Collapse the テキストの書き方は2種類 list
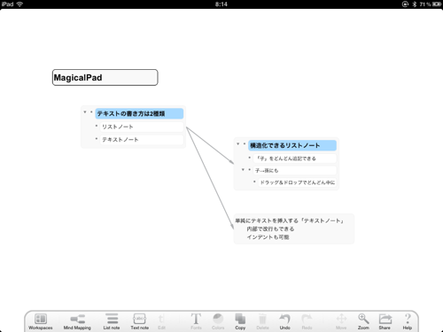Viewport: 443px width, 332px height. coord(85,112)
